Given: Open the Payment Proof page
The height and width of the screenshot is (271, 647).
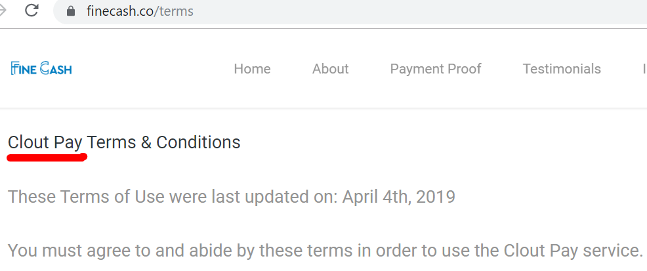Looking at the screenshot, I should click(435, 68).
